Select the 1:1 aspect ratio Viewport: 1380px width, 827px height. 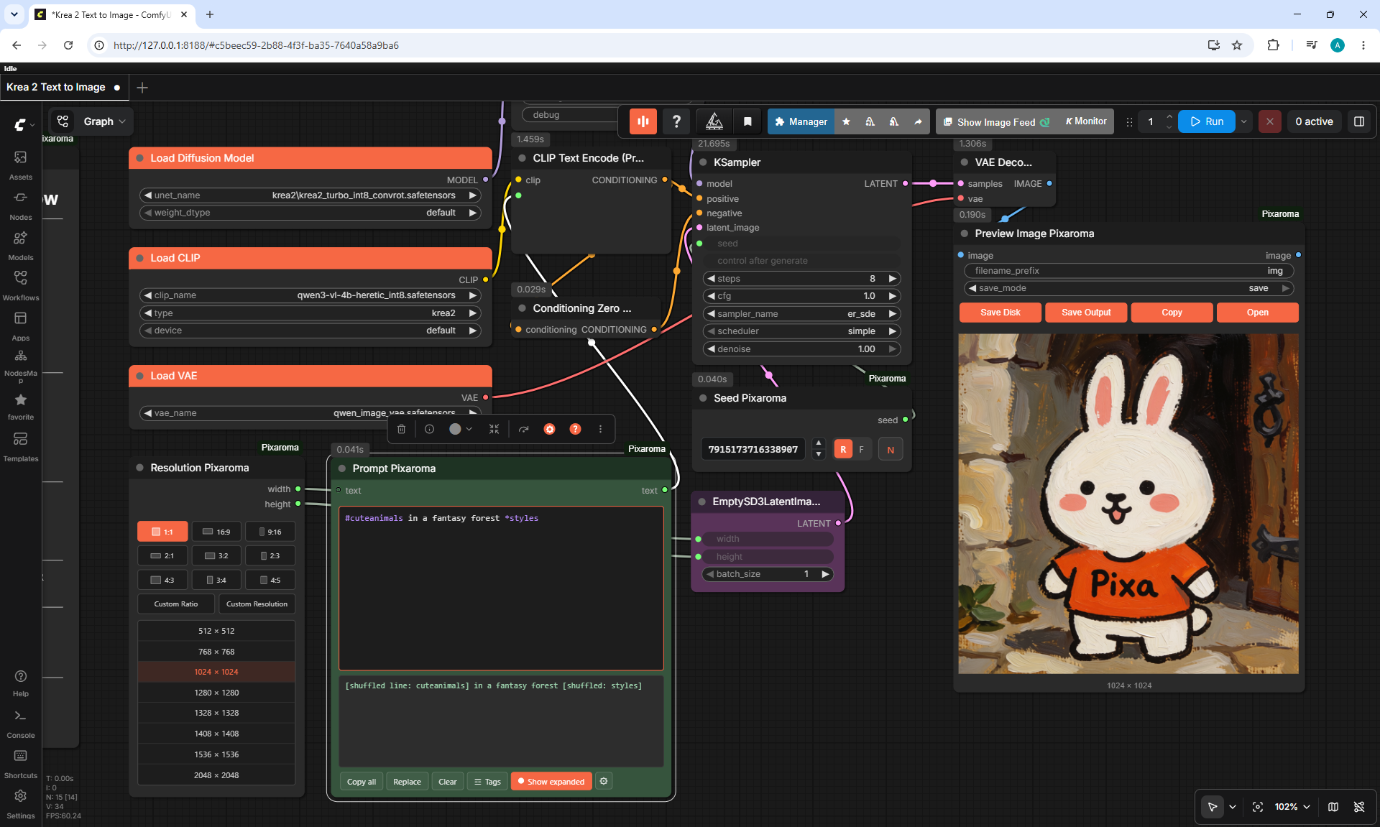tap(162, 532)
